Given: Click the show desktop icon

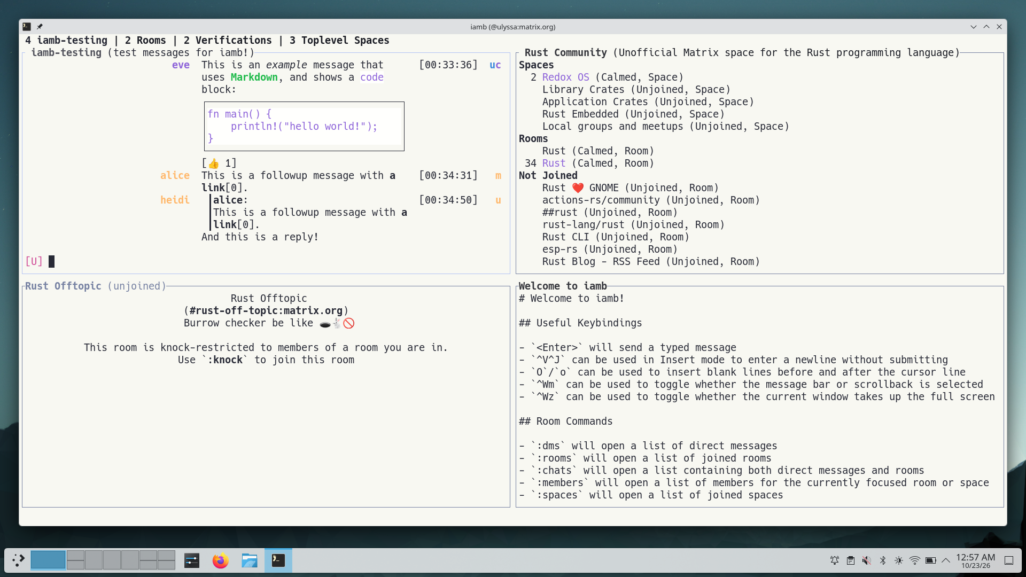Looking at the screenshot, I should [x=1009, y=560].
